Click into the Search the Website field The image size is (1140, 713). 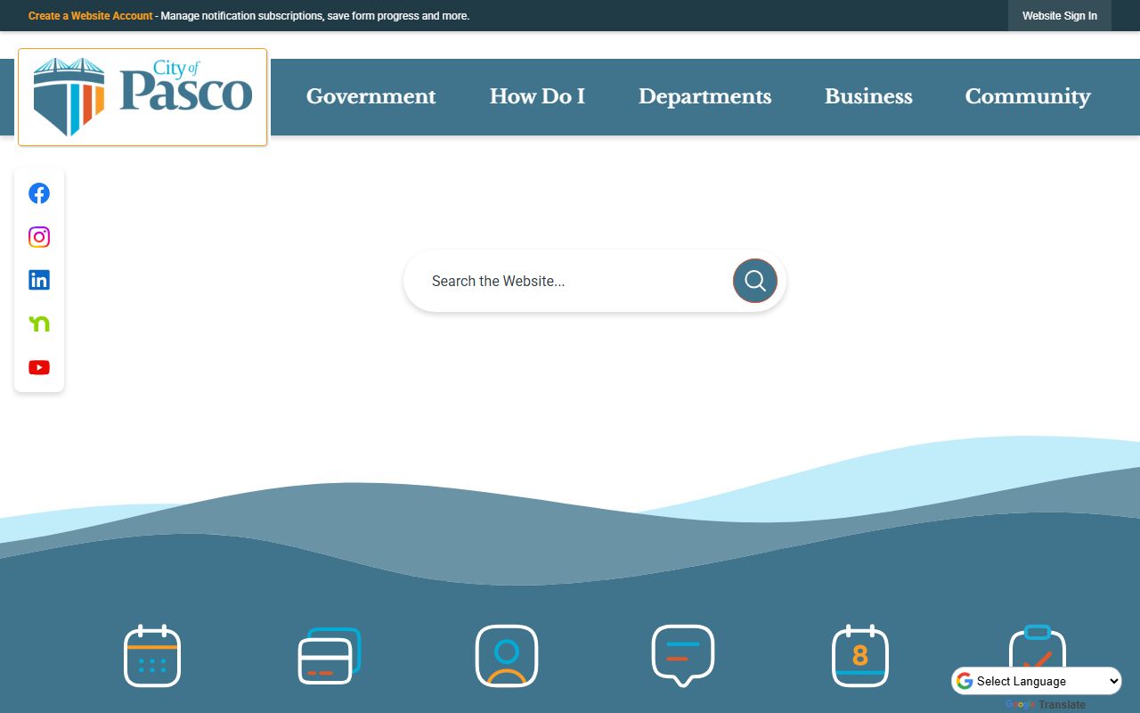pyautogui.click(x=570, y=281)
